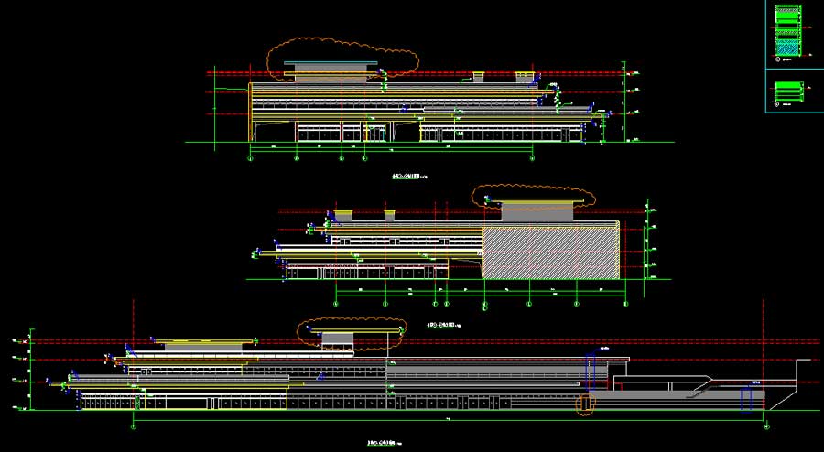The image size is (824, 452).
Task: Pick the diagonal hatched wall in the middle elevation
Action: click(551, 253)
